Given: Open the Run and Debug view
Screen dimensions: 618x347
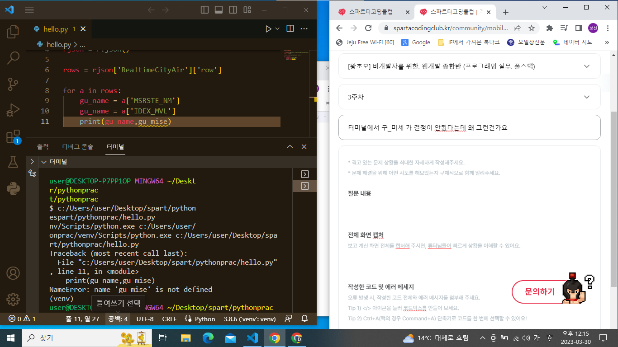Looking at the screenshot, I should pos(13,110).
